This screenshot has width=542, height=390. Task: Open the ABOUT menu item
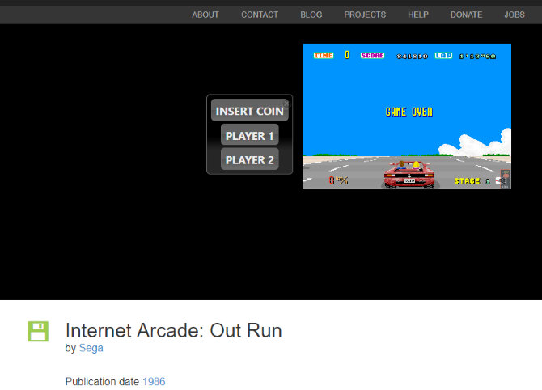pos(205,15)
